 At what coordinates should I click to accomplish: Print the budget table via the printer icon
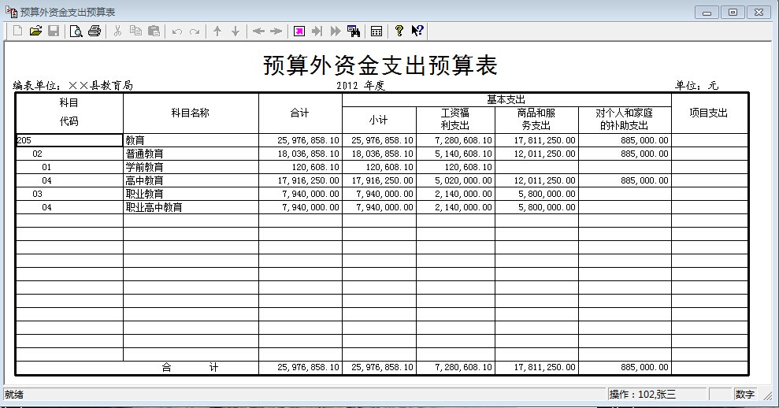(95, 31)
